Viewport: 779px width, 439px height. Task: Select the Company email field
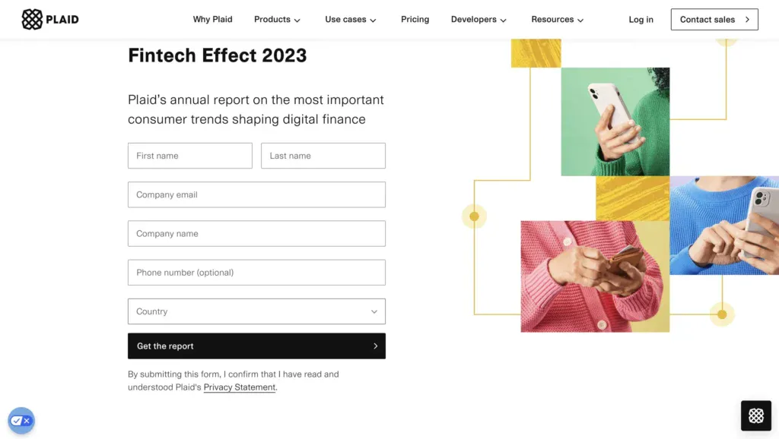(256, 194)
